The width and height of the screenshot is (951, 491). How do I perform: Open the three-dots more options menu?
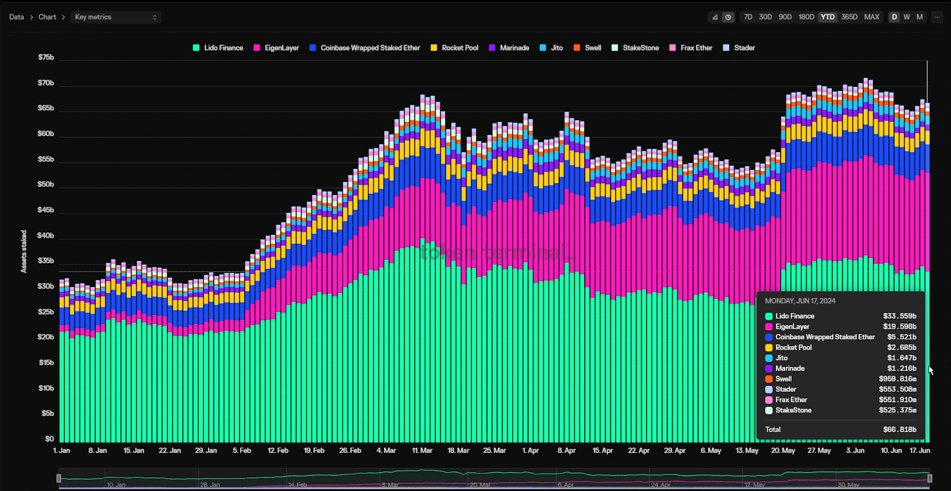click(x=937, y=17)
